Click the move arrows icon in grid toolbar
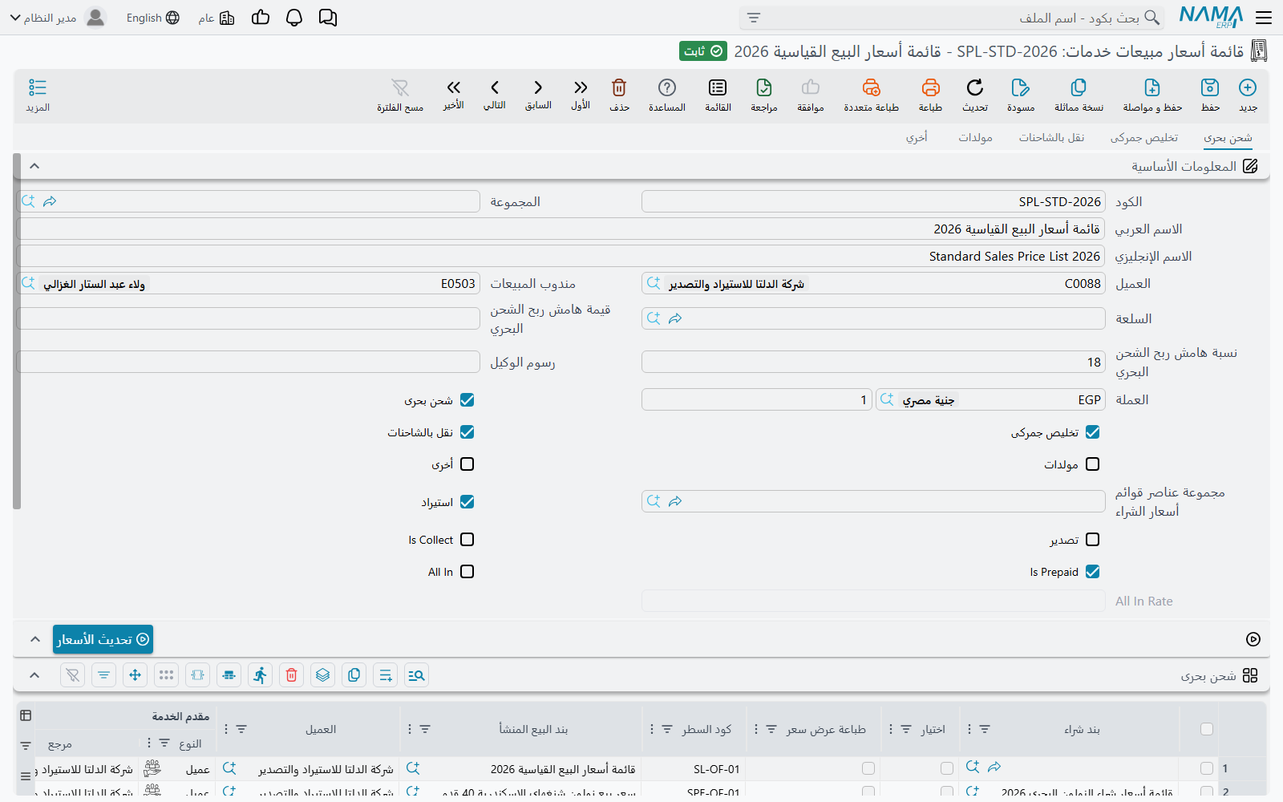 click(136, 675)
